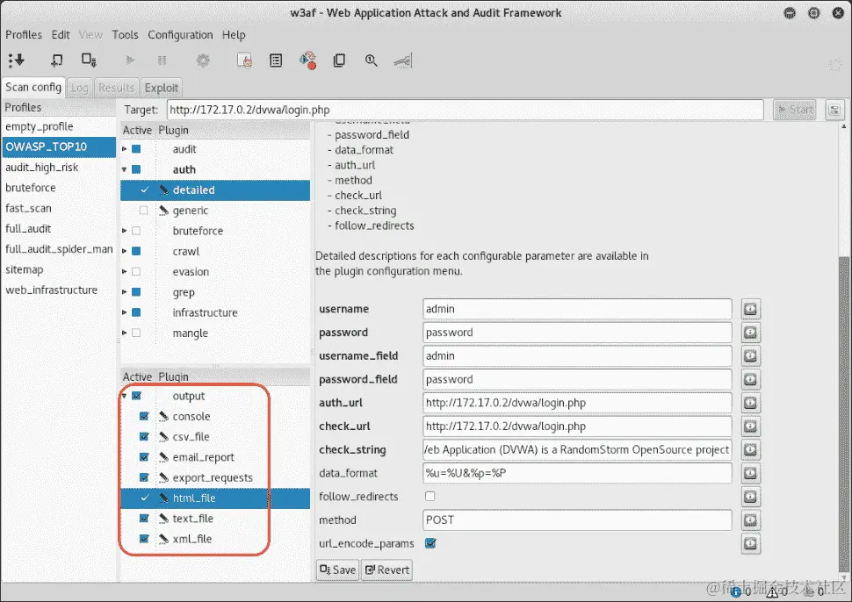The image size is (852, 602).
Task: Collapse the auth plugin category
Action: (x=125, y=169)
